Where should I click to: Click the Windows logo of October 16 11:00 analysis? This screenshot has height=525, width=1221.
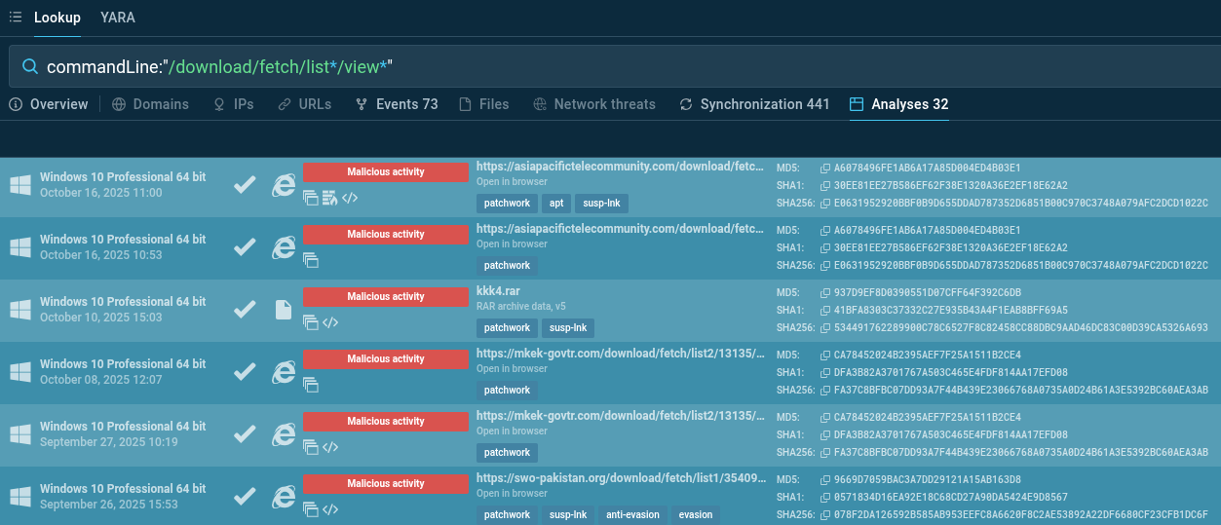(19, 185)
